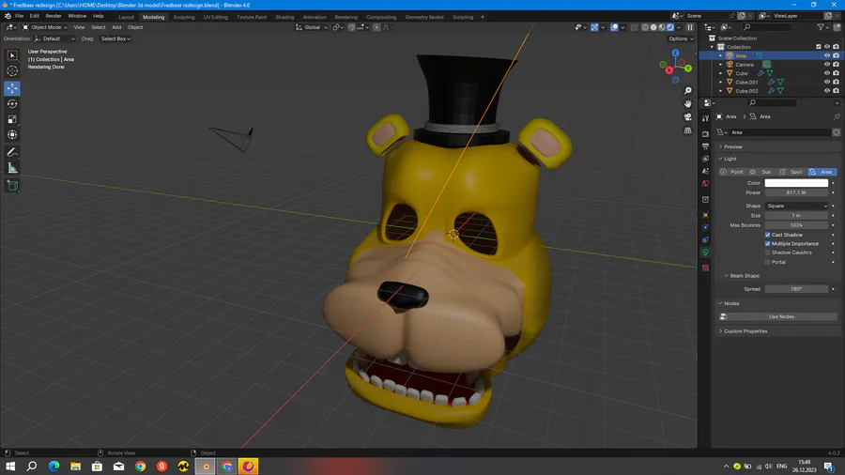The height and width of the screenshot is (475, 845).
Task: Open the Object Data light properties tab
Action: click(705, 253)
